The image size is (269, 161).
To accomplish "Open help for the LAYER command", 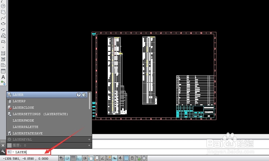I will (79, 95).
